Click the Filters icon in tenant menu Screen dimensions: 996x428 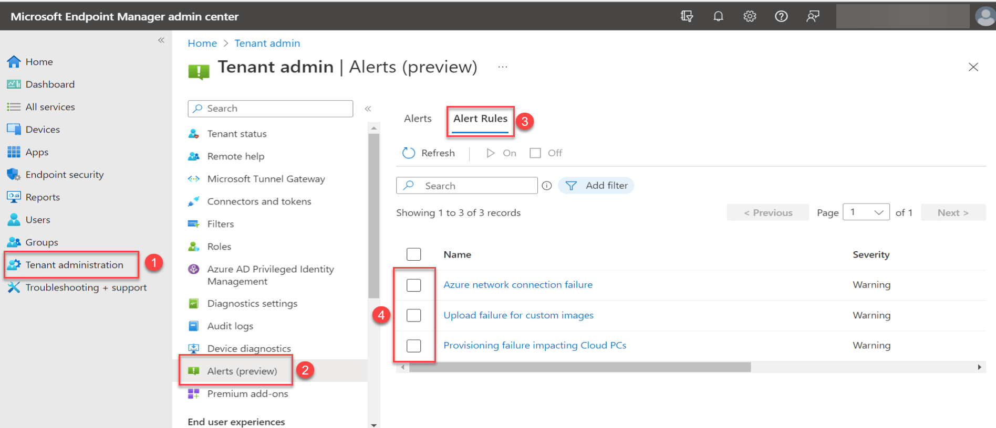(x=193, y=224)
